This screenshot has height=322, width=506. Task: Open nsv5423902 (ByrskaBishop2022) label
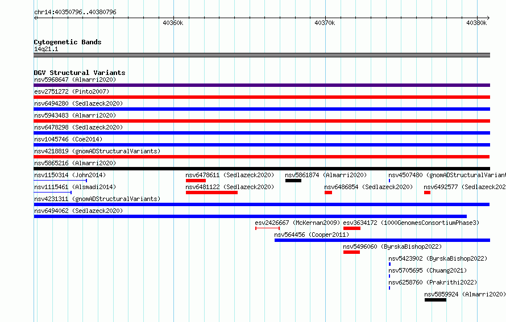(438, 258)
